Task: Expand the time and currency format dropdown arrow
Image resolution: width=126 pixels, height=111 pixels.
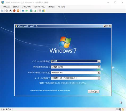Action: (99, 67)
